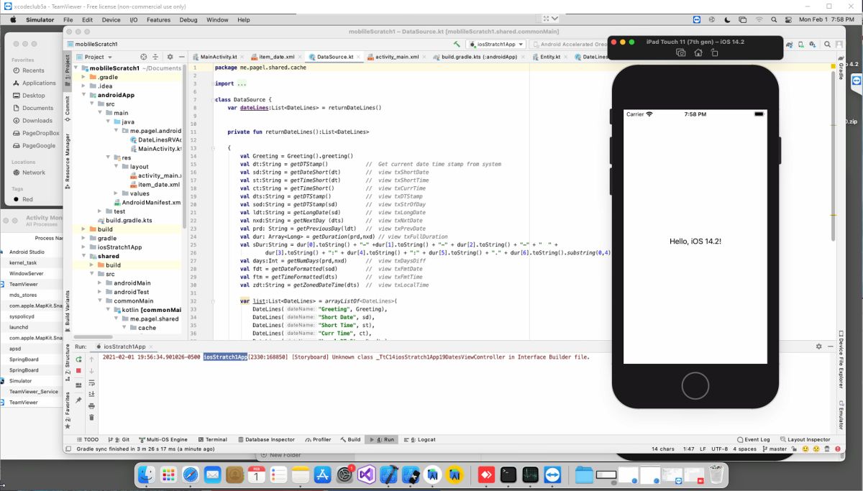The width and height of the screenshot is (863, 491).
Task: Open the Layout Inspector
Action: [805, 439]
